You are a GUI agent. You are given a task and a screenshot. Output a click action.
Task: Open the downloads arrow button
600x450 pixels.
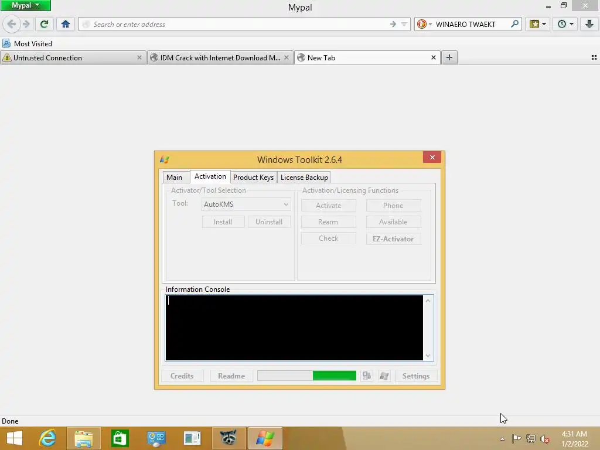coord(589,24)
